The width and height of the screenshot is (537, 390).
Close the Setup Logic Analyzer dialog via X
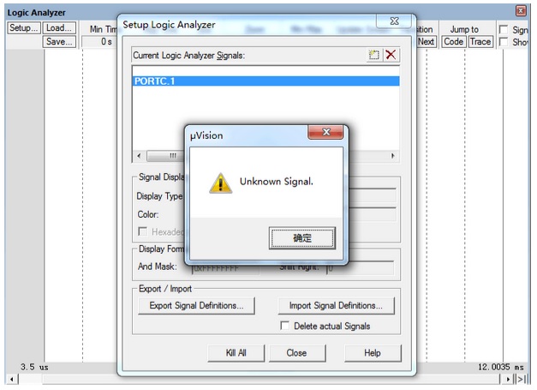pyautogui.click(x=394, y=21)
